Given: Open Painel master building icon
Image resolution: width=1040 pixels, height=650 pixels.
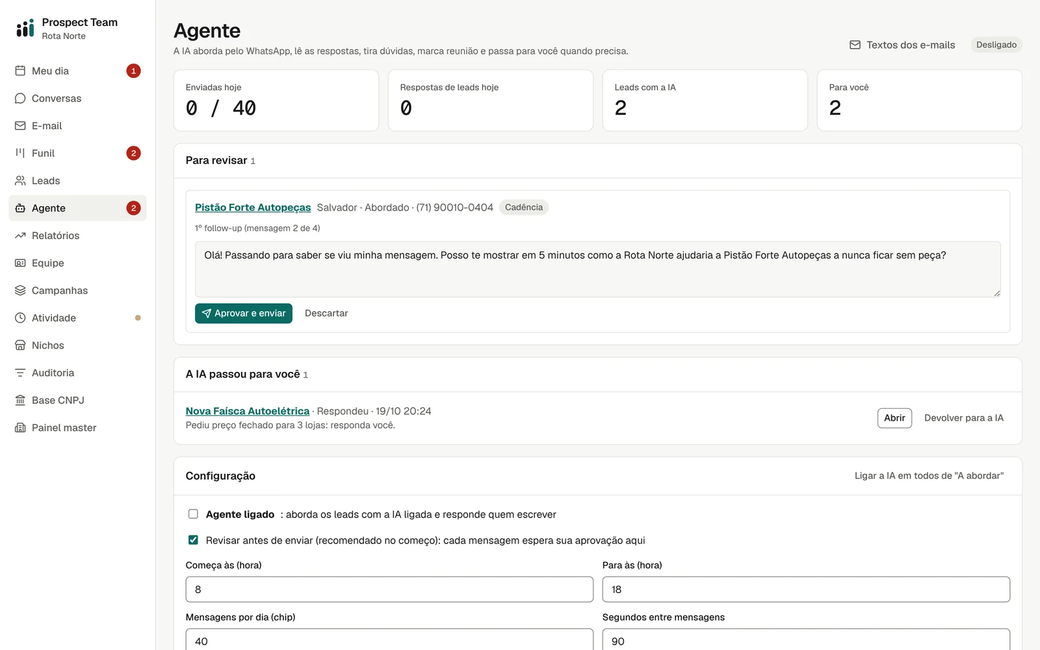Looking at the screenshot, I should click(x=20, y=428).
